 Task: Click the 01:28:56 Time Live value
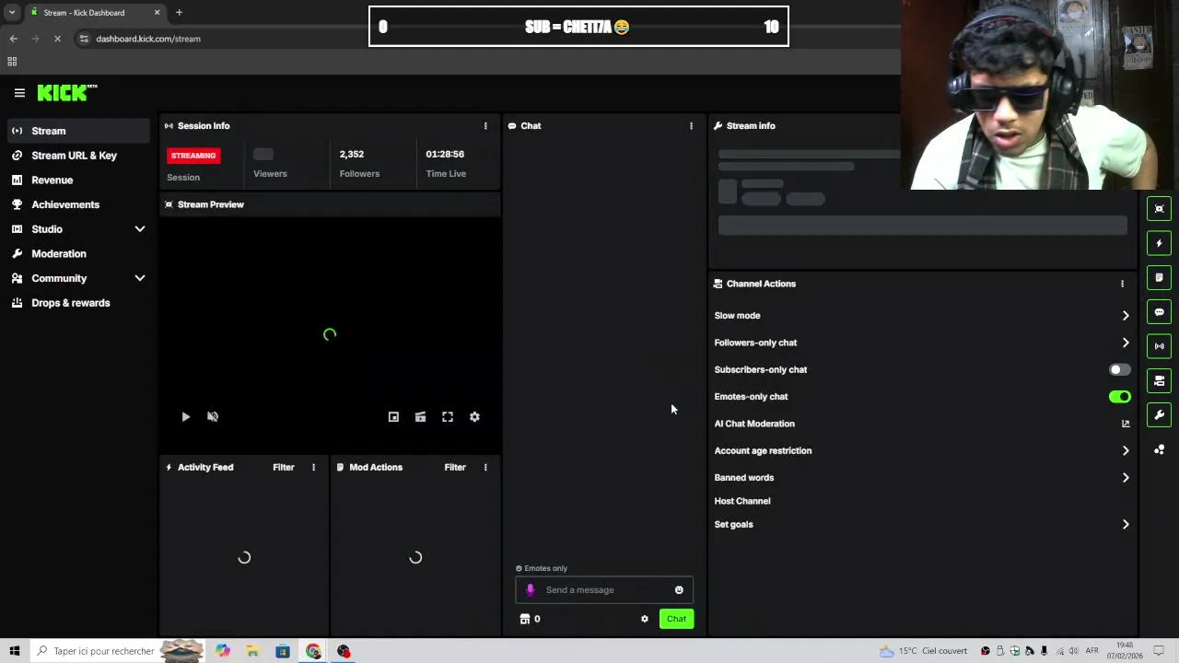tap(446, 155)
